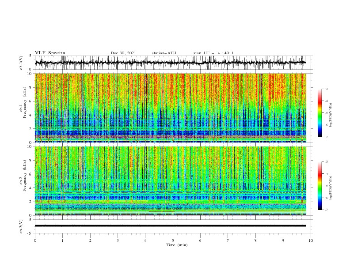350x270 pixels.
Task: Click the ch.1 'Frequency (kHz)' axis label
Action: 24,101
